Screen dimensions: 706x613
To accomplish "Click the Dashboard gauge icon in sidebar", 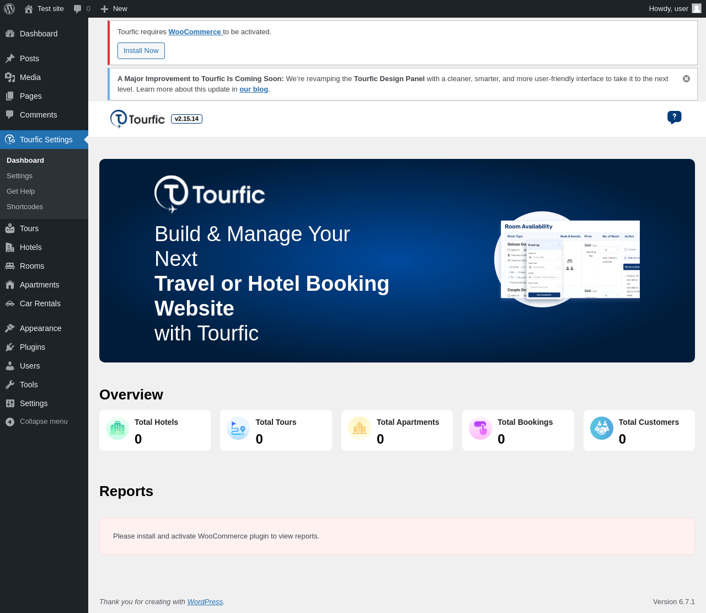I will (x=10, y=34).
